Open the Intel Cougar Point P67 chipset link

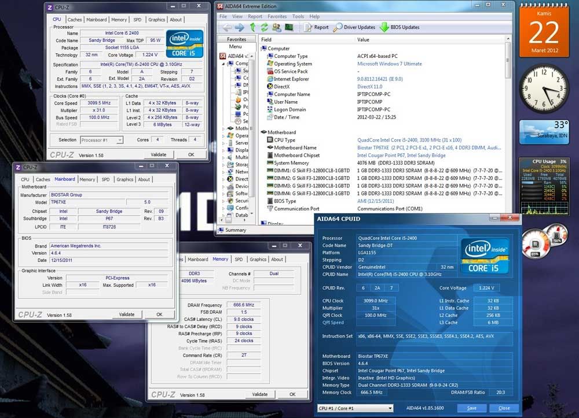click(401, 156)
